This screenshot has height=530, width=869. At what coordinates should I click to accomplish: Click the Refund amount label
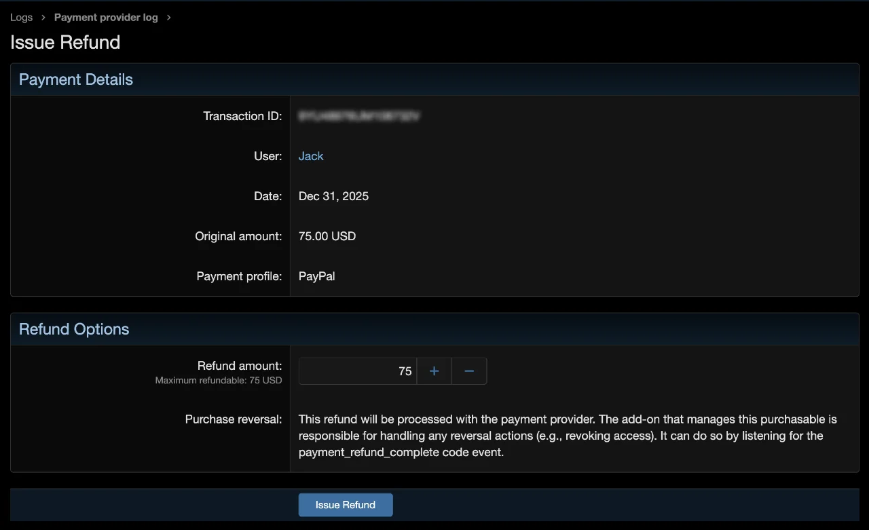tap(239, 366)
